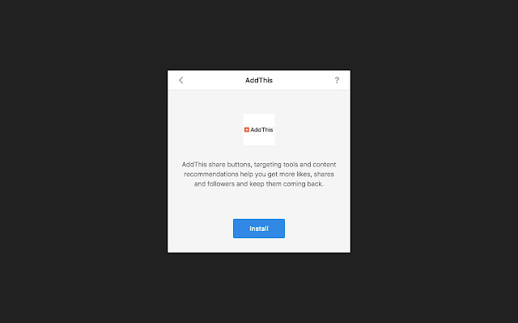Go back using the left chevron arrow

pyautogui.click(x=181, y=80)
